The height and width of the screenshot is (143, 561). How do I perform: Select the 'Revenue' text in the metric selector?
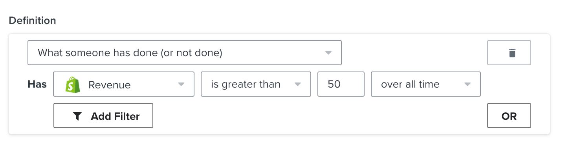(110, 85)
